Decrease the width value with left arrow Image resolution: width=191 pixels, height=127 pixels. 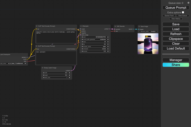(x=43, y=73)
